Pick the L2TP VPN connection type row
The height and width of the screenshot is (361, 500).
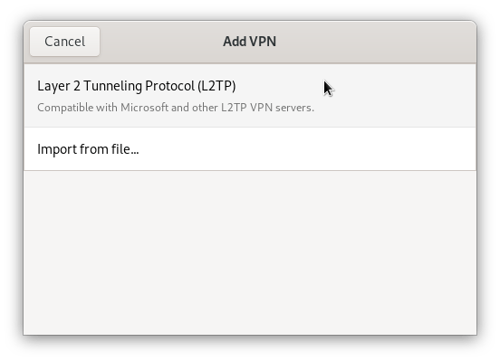250,96
